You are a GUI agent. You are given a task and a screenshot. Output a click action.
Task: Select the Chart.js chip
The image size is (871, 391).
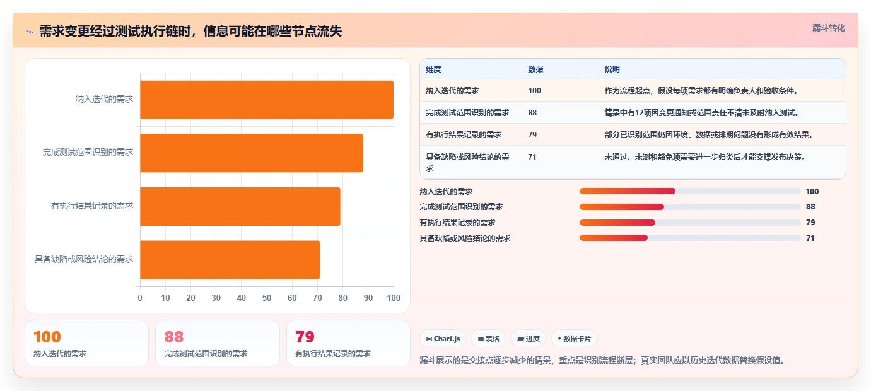tap(442, 339)
